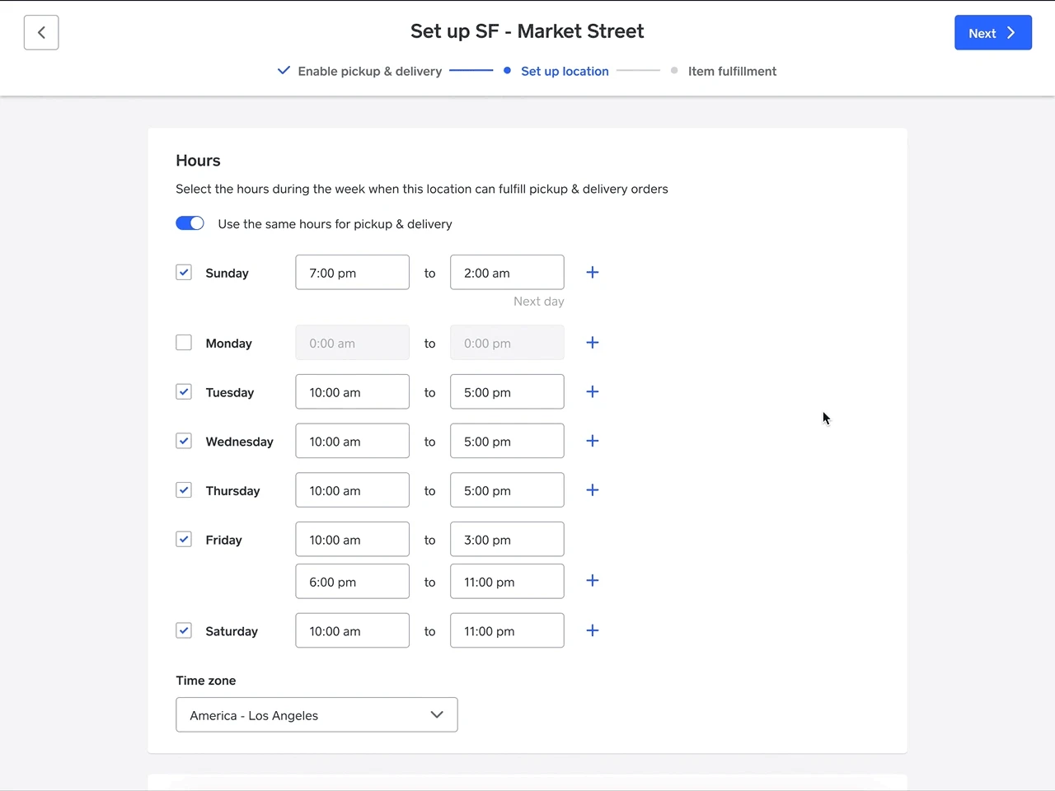The image size is (1055, 791).
Task: Edit Friday first start time 10:00 am
Action: click(x=353, y=540)
